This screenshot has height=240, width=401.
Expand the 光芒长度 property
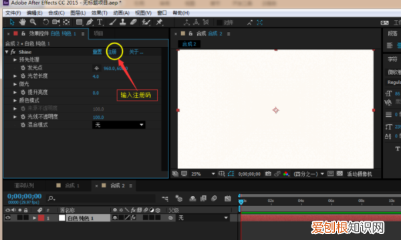click(x=15, y=76)
